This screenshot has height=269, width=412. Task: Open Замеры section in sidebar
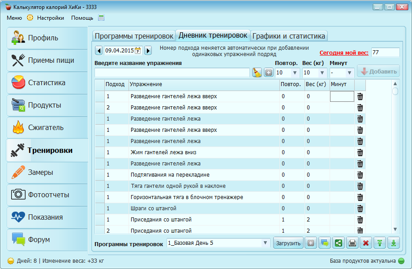pos(47,173)
